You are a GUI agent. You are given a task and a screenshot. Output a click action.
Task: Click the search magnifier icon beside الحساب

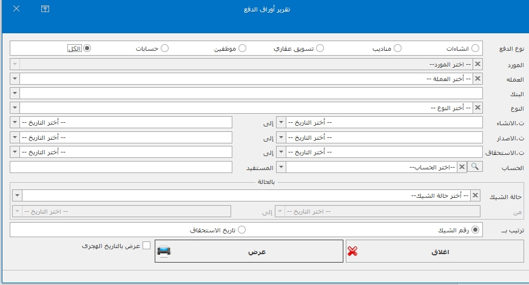475,167
